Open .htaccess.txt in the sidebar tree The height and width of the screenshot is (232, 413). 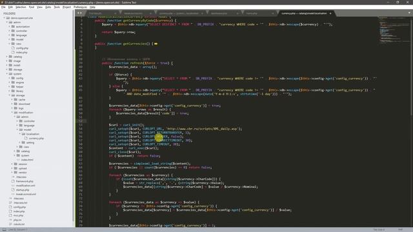20,203
